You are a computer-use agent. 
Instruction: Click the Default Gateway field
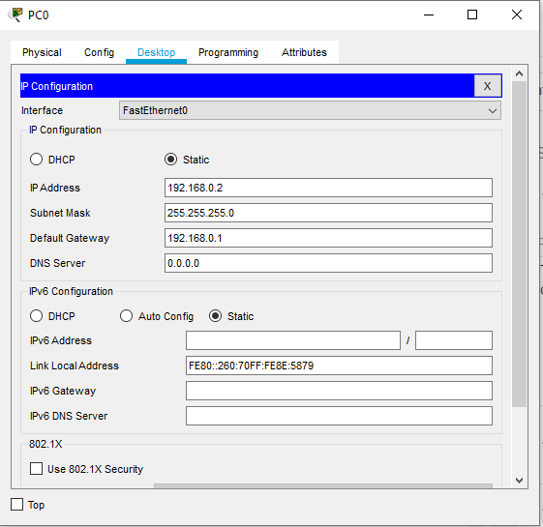pos(328,238)
